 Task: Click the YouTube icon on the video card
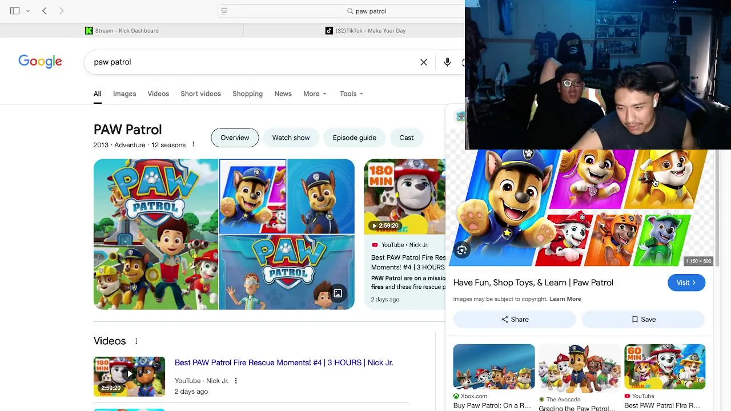375,245
